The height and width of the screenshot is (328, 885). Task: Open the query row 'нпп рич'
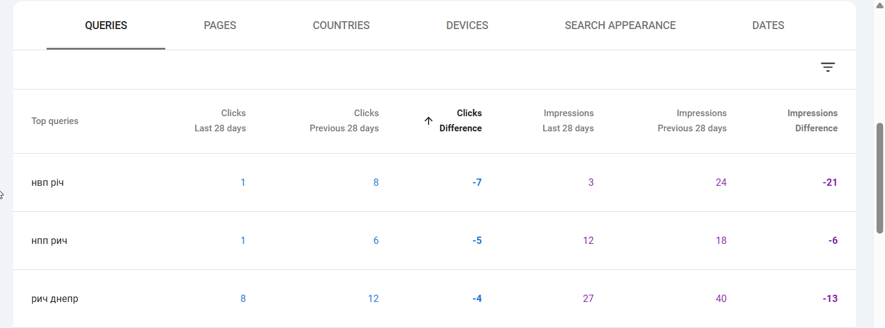[x=435, y=240]
